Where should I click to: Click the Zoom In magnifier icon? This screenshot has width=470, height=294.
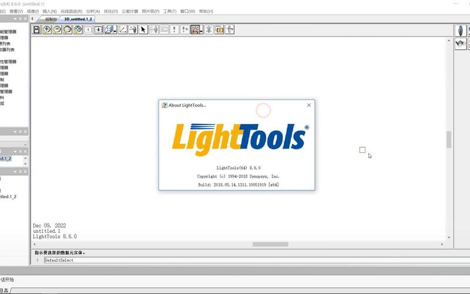coord(47,29)
